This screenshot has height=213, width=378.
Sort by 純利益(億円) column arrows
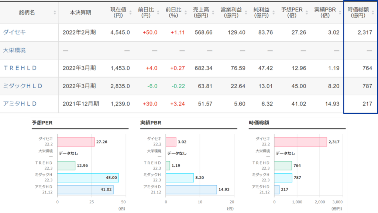pos(274,13)
